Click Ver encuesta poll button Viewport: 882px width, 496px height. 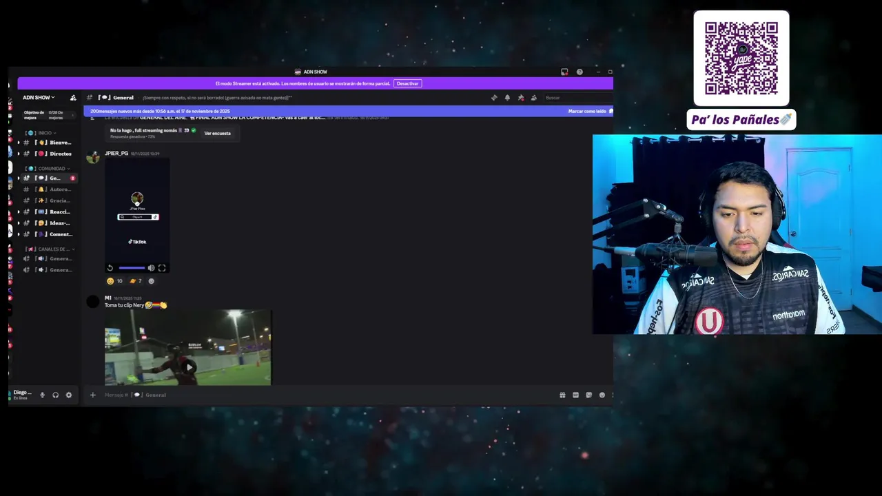point(217,133)
